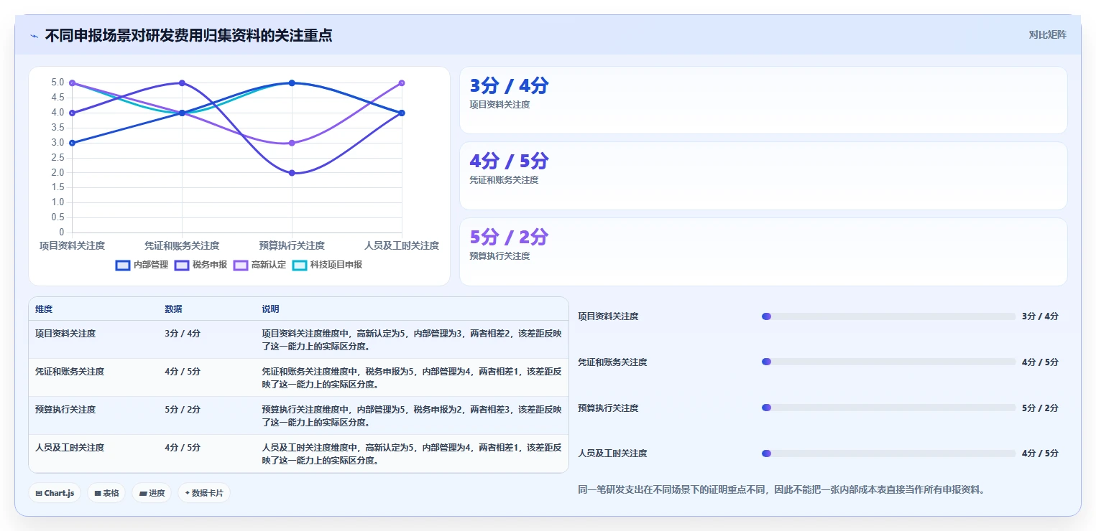
Task: Click the 3分 / 4分 value beside the progress bar
Action: [1040, 316]
